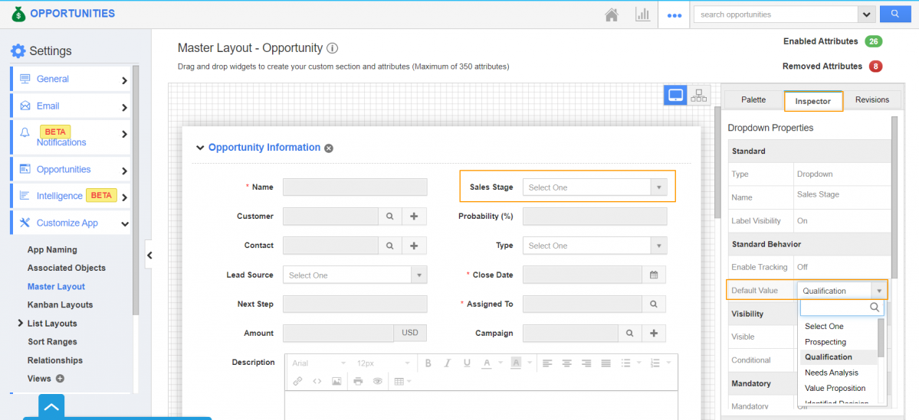This screenshot has width=919, height=420.
Task: Open the Lead Source dropdown
Action: [x=354, y=275]
